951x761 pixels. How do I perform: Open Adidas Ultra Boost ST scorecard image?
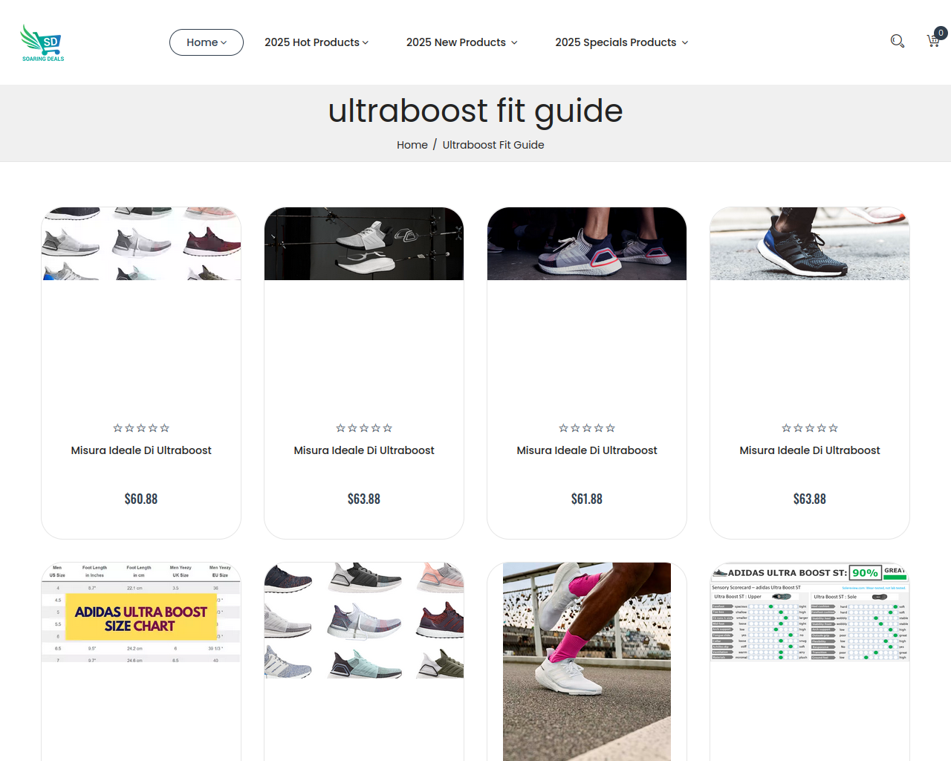pos(810,612)
